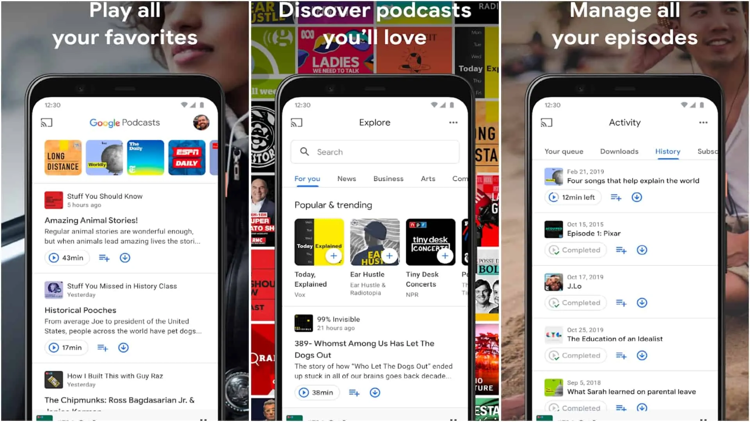Select the For you tab in Explore screen
Viewport: 750px width, 422px height.
tap(308, 178)
